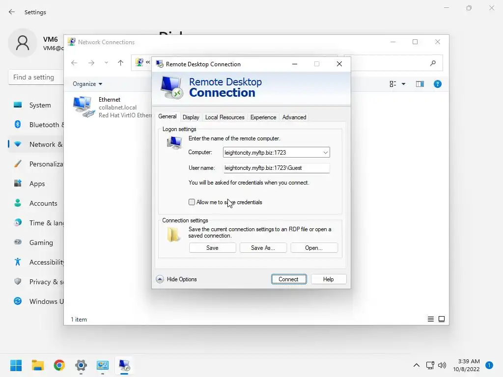Switch to Settings app in taskbar

(81, 365)
